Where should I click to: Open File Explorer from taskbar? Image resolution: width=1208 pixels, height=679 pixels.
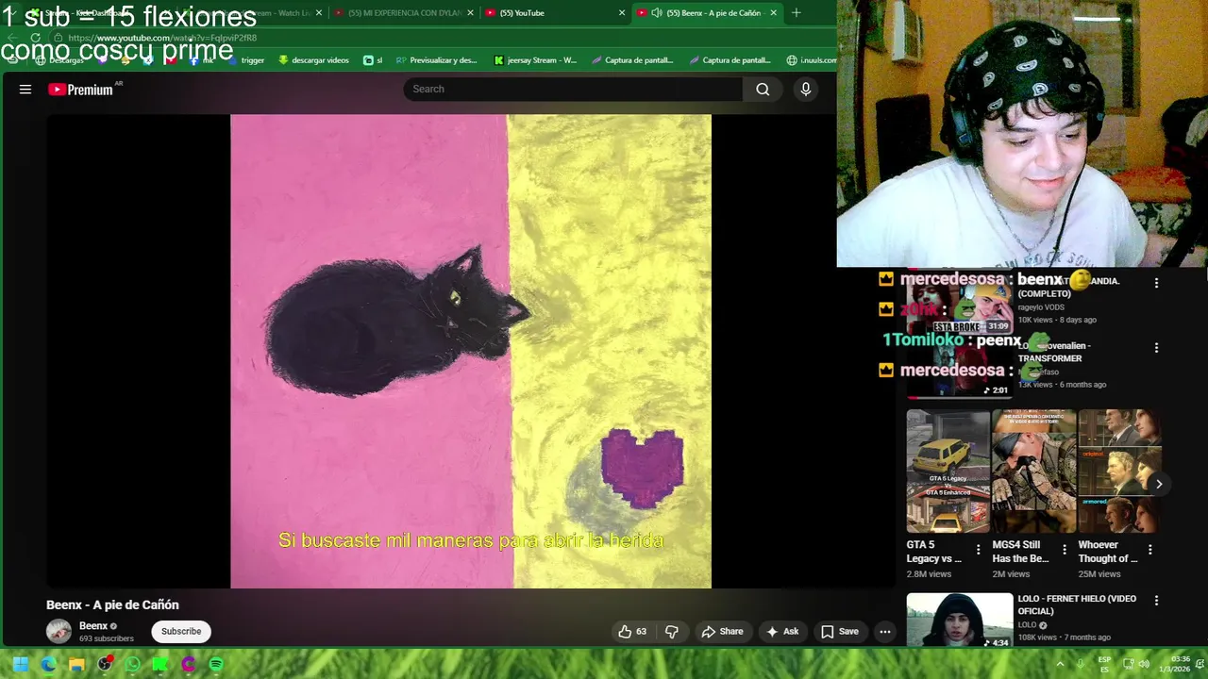click(x=76, y=664)
